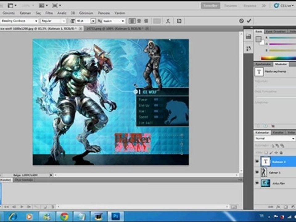Open the arrange documents dropdown

(x=43, y=6)
